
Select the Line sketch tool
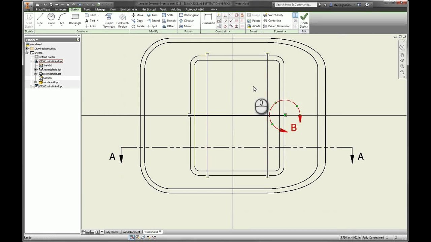pyautogui.click(x=40, y=19)
